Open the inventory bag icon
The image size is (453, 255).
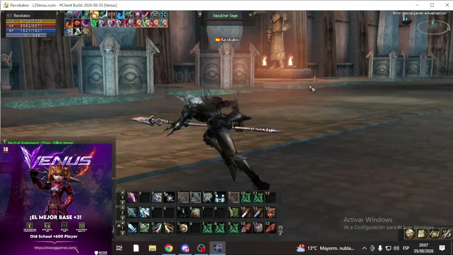click(422, 234)
